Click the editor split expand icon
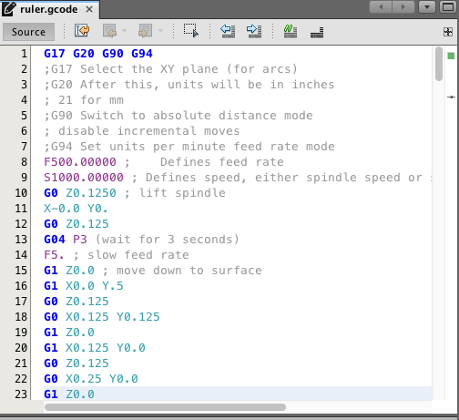The width and height of the screenshot is (459, 420). coord(448,32)
